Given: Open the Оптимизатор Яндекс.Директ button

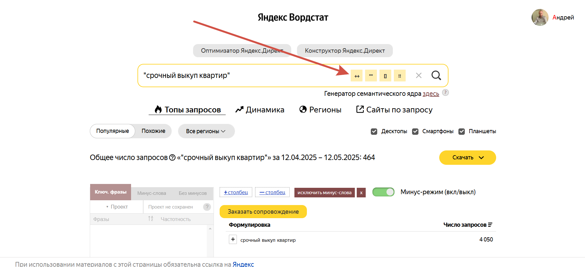Looking at the screenshot, I should click(242, 50).
